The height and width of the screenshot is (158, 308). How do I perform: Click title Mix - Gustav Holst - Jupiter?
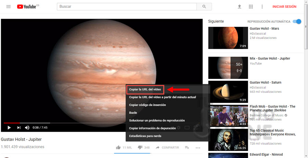pos(270,59)
